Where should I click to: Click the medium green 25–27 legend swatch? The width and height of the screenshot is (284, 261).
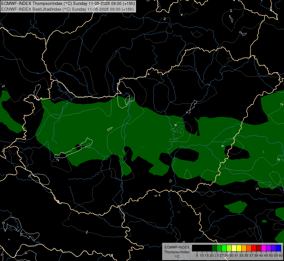point(219,248)
